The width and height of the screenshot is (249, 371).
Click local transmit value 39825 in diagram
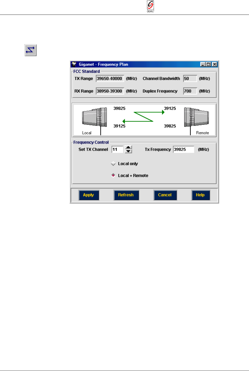[119, 109]
